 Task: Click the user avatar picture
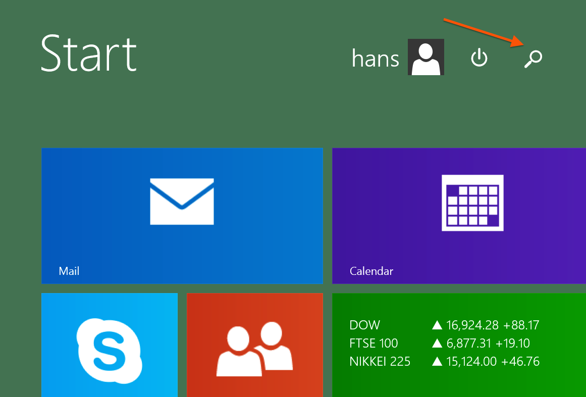coord(425,57)
